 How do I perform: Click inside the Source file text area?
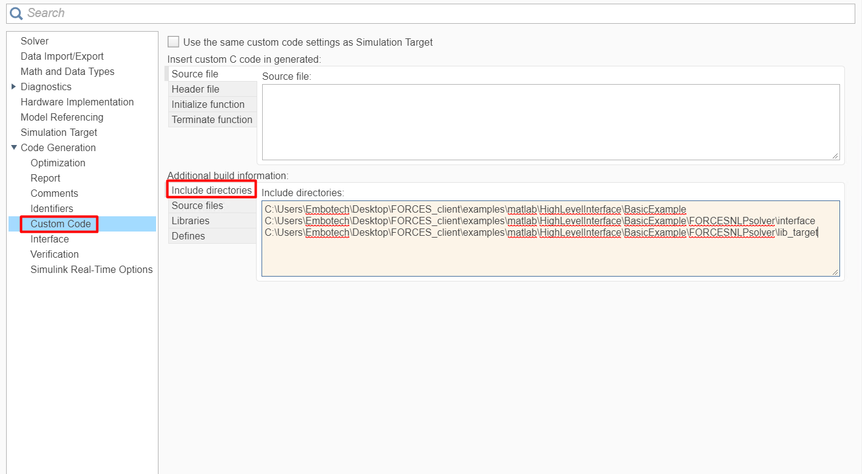(550, 122)
